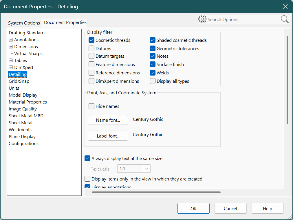Click the gear icon in search box

202,19
